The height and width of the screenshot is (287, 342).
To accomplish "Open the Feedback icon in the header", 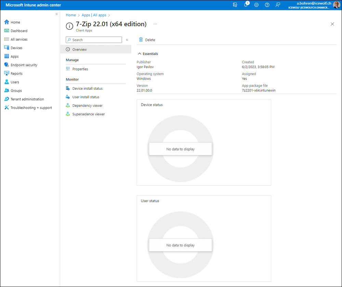I will tap(278, 5).
